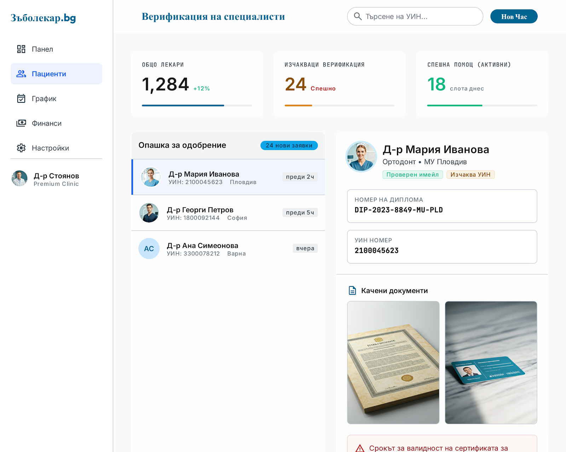Click the Панел dashboard icon
Image resolution: width=566 pixels, height=452 pixels.
tap(21, 49)
